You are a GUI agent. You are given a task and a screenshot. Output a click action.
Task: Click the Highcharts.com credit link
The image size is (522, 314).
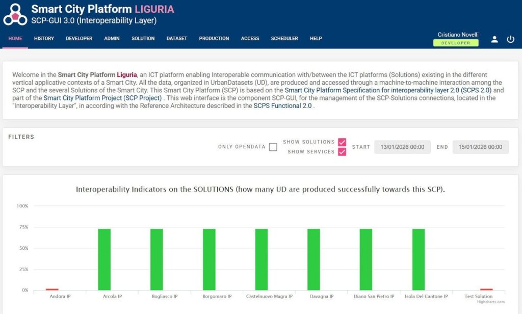[x=490, y=302]
